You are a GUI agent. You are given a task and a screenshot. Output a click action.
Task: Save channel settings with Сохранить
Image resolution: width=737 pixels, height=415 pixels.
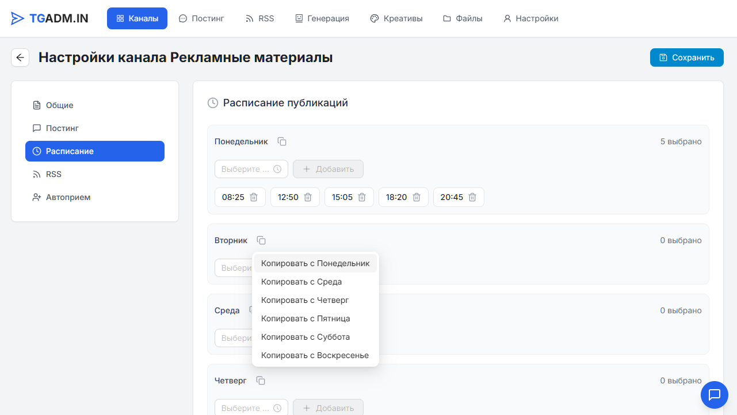686,57
